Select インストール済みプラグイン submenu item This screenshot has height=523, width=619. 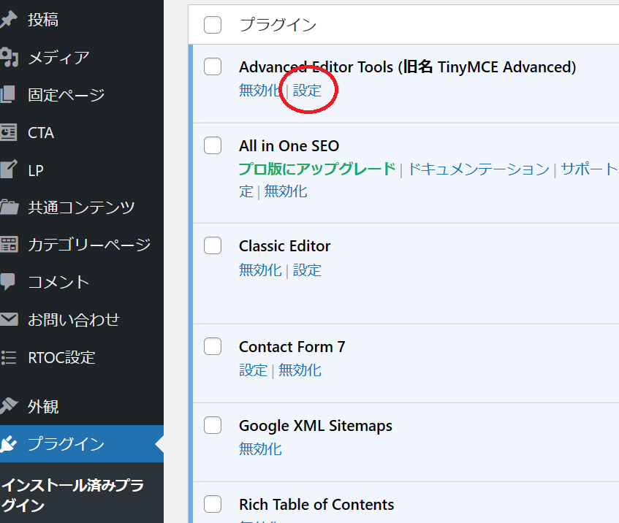(x=73, y=495)
